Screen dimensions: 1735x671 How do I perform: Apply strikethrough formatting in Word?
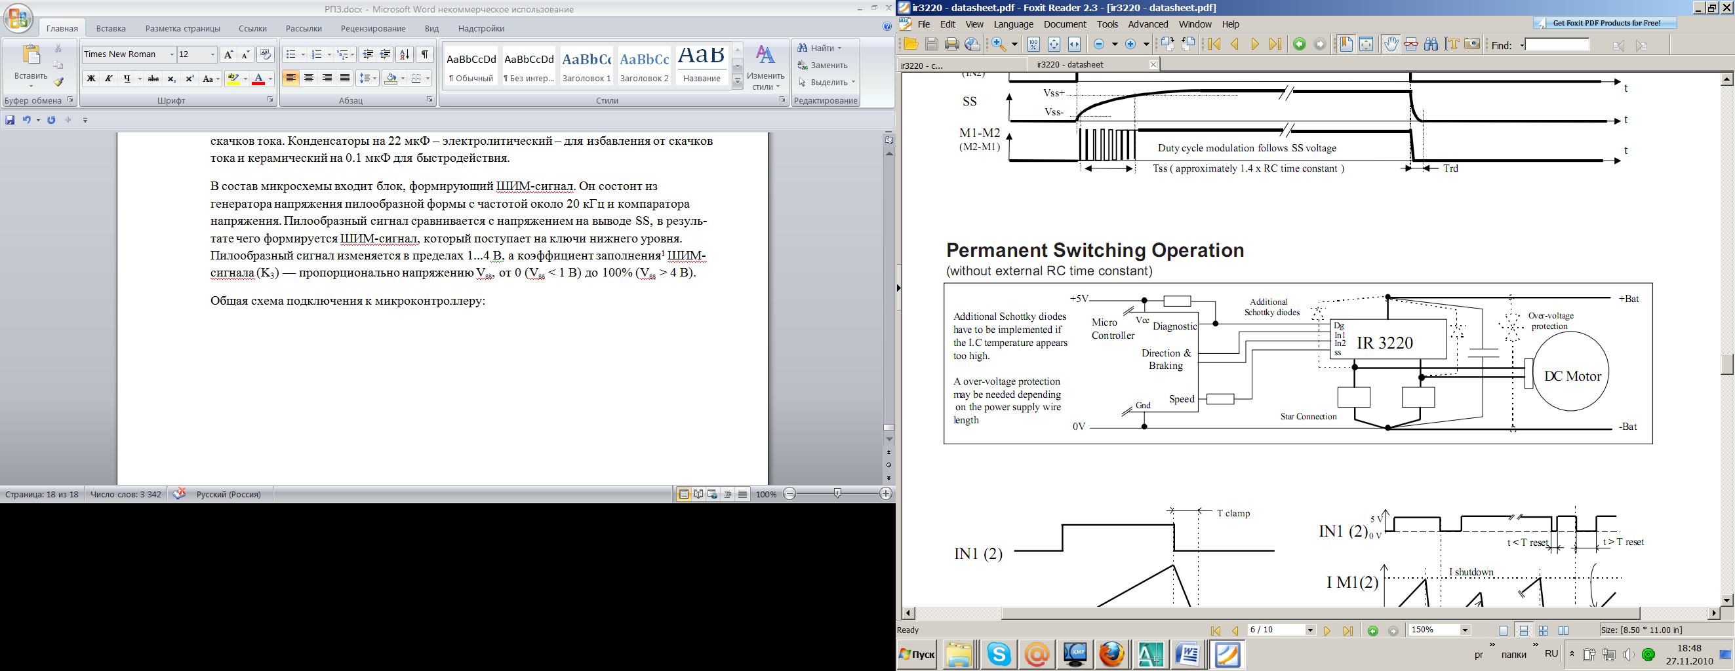tap(153, 79)
